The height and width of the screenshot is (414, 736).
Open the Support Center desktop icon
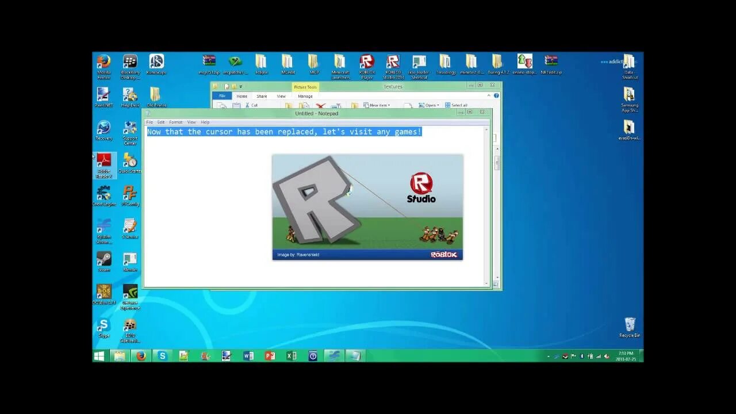pos(130,132)
